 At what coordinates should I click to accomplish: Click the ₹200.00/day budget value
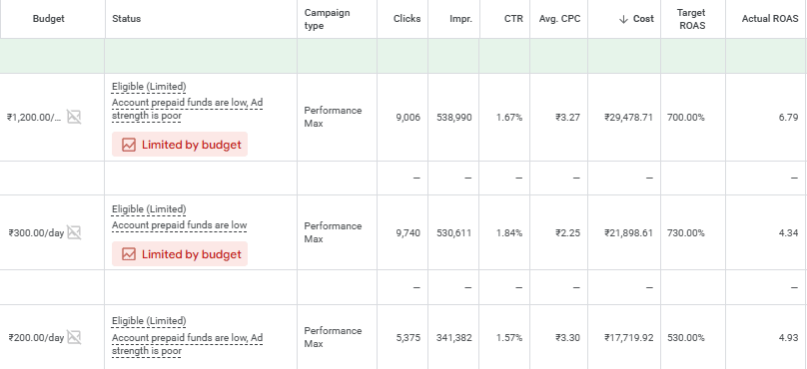[x=36, y=338]
